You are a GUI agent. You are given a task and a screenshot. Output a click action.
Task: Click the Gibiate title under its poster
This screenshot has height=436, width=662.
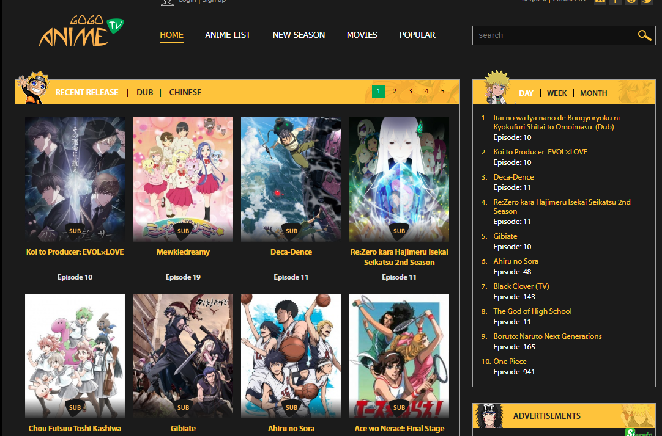click(x=183, y=429)
